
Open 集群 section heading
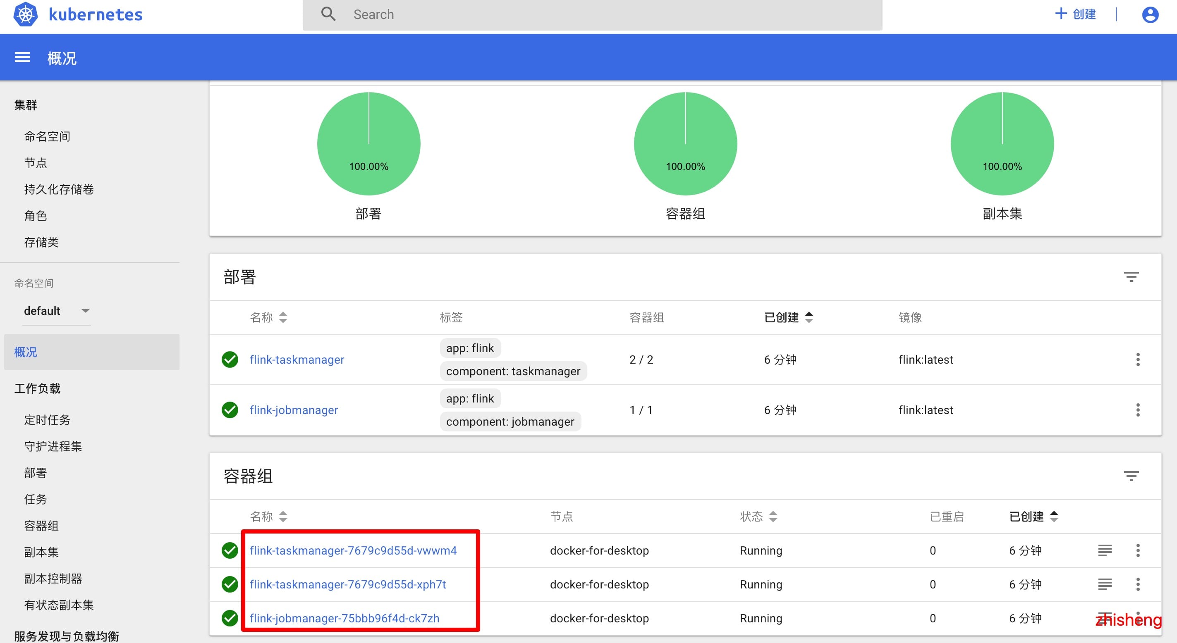[26, 105]
